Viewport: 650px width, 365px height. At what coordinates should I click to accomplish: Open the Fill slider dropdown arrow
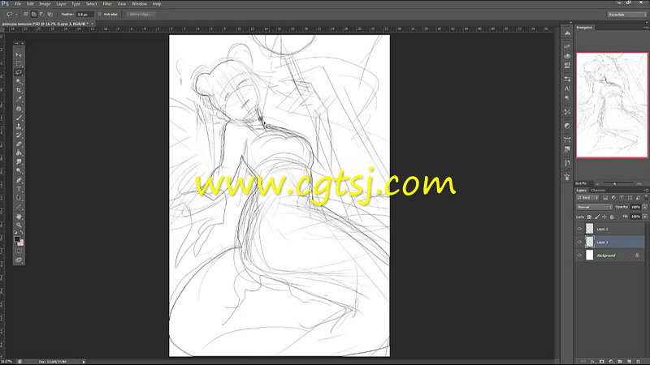pos(644,217)
